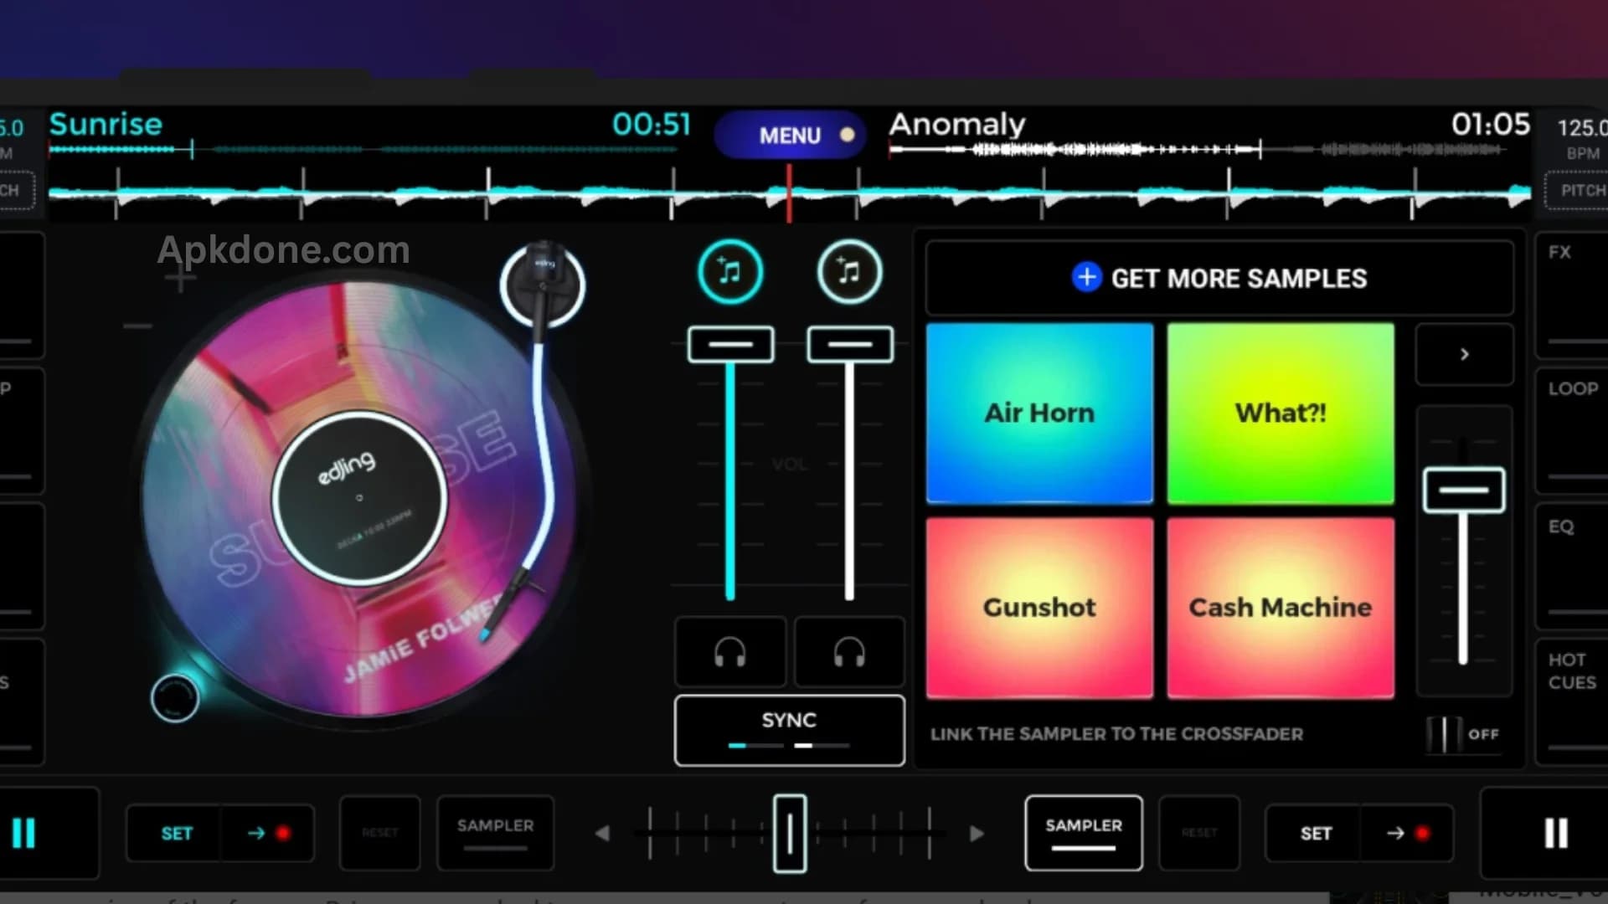The width and height of the screenshot is (1608, 904).
Task: Open the LOOP panel tab
Action: point(1571,432)
